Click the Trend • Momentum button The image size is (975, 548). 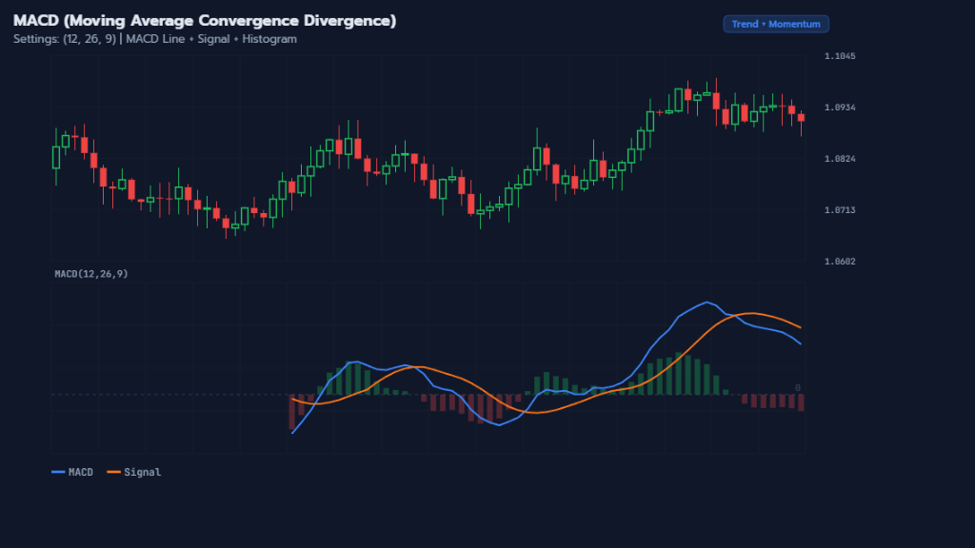(776, 24)
